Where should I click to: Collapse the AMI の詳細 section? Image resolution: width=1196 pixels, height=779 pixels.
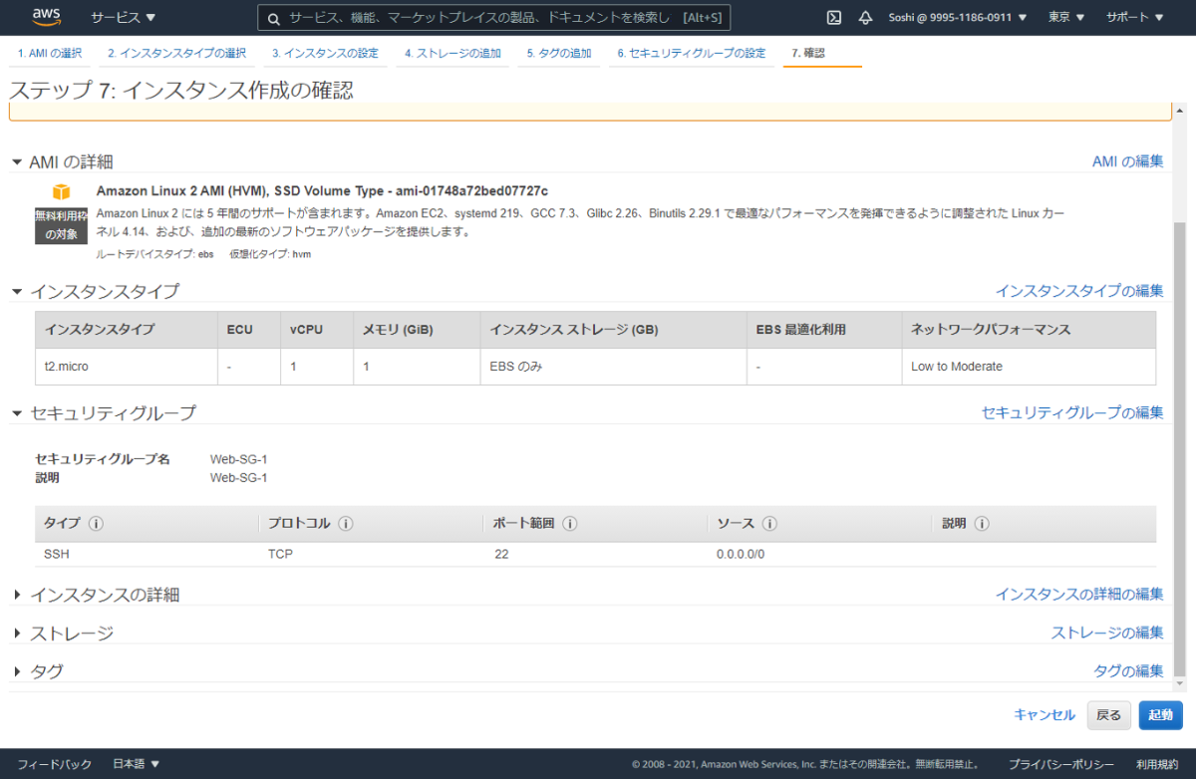17,161
